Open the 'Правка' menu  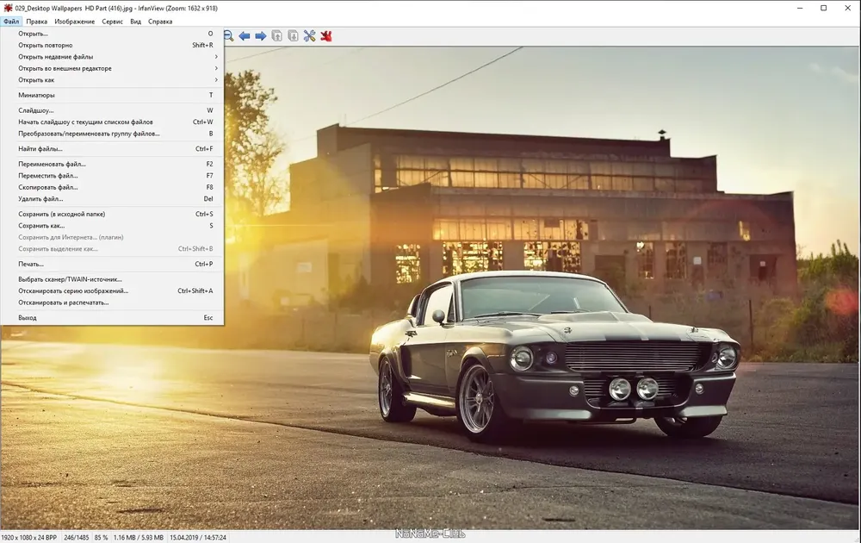coord(36,22)
